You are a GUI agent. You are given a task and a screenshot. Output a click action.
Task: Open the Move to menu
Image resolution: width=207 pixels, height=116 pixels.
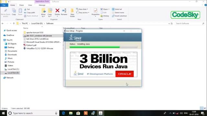(x=43, y=13)
